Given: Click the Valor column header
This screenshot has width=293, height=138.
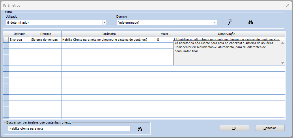Looking at the screenshot, I should [x=165, y=34].
